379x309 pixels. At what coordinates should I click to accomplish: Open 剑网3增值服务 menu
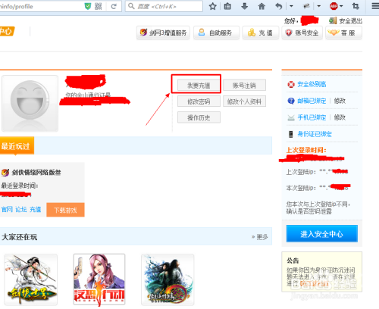pyautogui.click(x=163, y=33)
